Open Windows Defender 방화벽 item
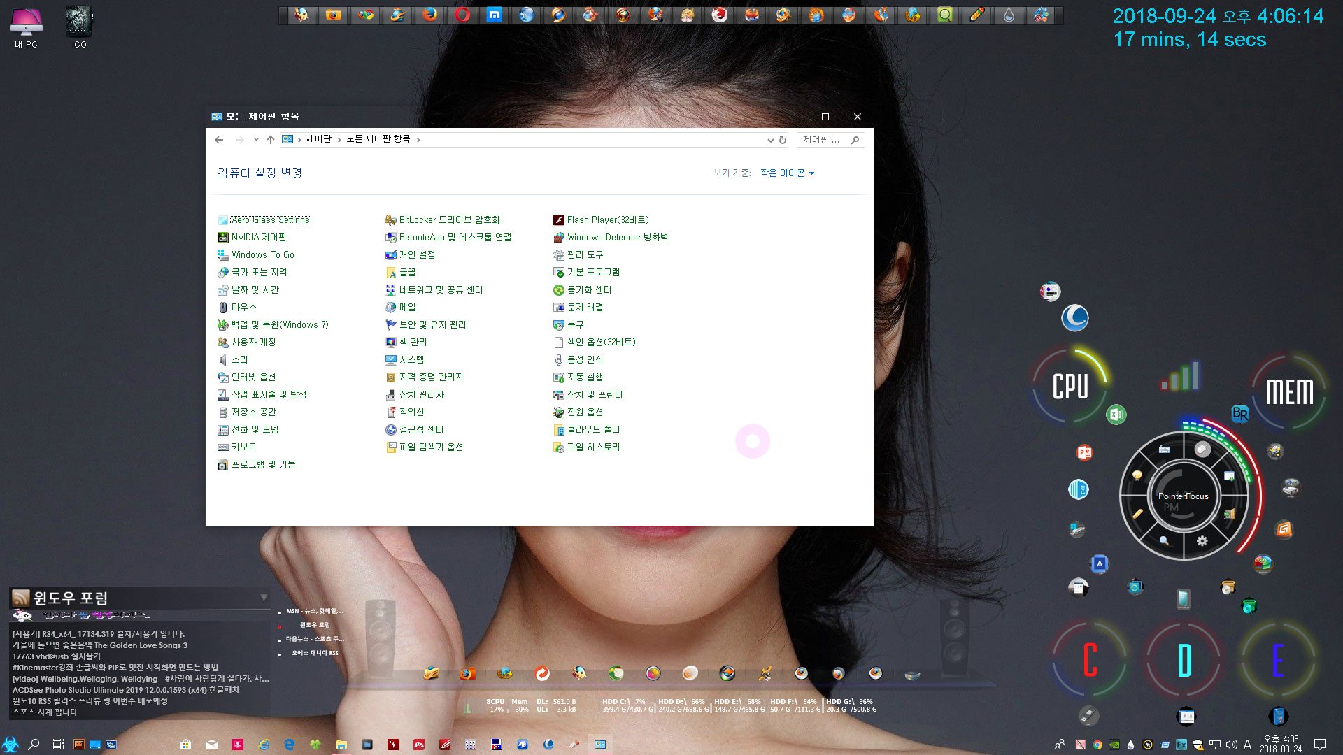 pyautogui.click(x=611, y=237)
